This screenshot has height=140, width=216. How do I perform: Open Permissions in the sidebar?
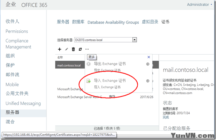pos(17,31)
